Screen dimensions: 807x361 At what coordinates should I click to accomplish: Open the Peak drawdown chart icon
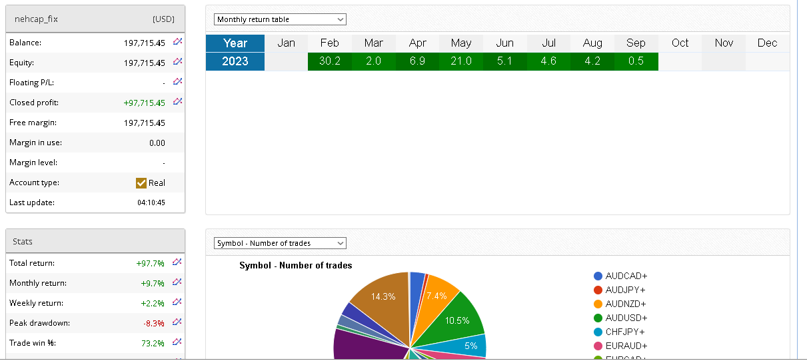[x=177, y=322]
